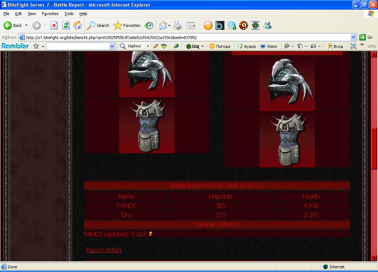Click the right helmet item image

click(x=287, y=84)
